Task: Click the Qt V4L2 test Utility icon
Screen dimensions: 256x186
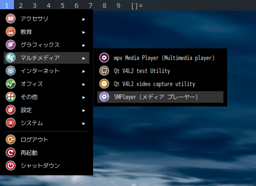Action: pyautogui.click(x=104, y=71)
